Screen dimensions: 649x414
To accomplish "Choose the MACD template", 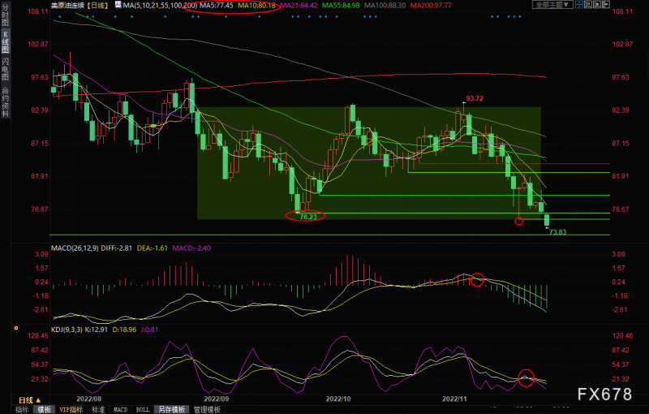I will [120, 409].
